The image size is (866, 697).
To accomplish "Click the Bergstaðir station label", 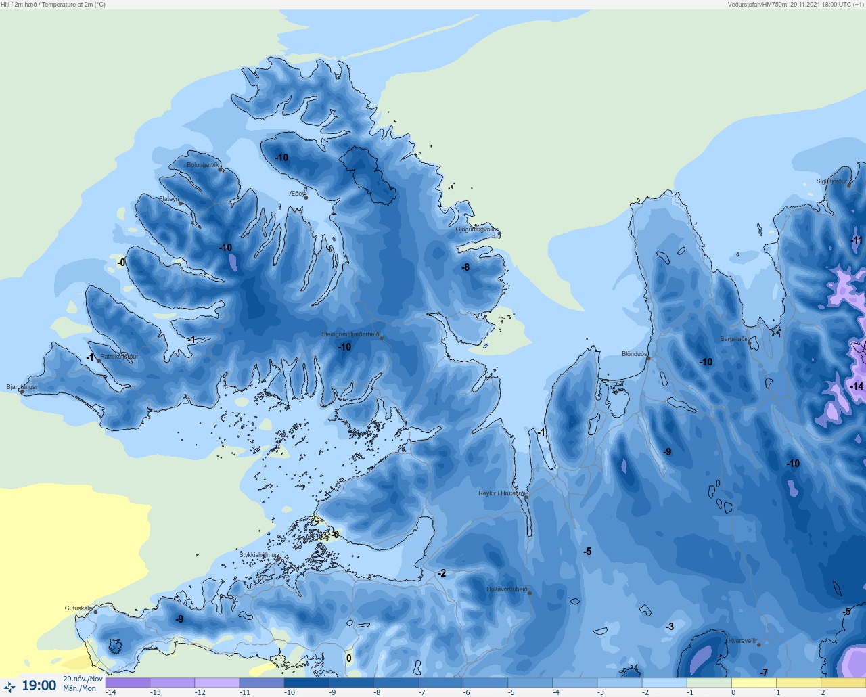I will [734, 339].
